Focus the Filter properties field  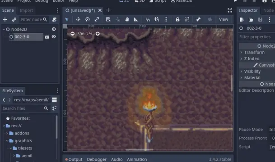tap(256, 37)
